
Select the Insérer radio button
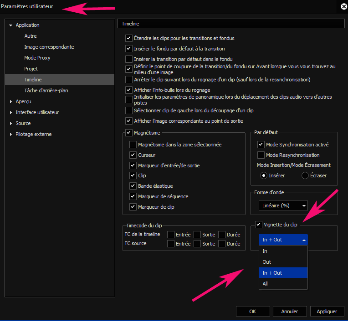point(263,176)
